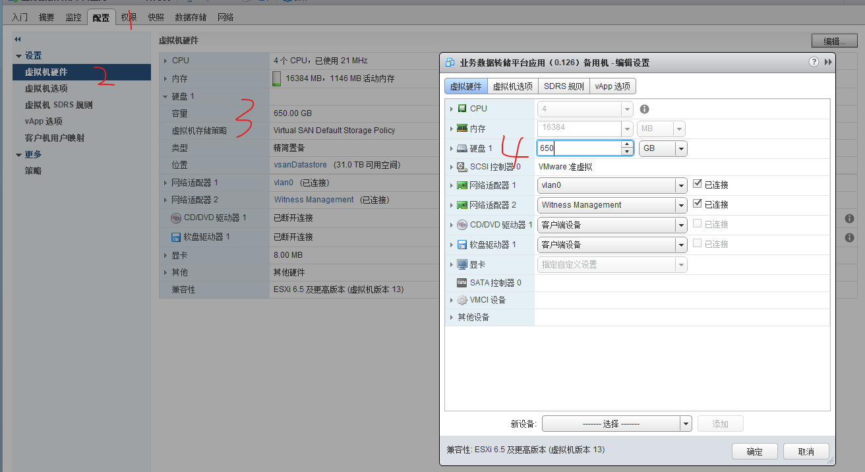Click network adapter 1 icon in dialog
The image size is (865, 472).
click(462, 186)
